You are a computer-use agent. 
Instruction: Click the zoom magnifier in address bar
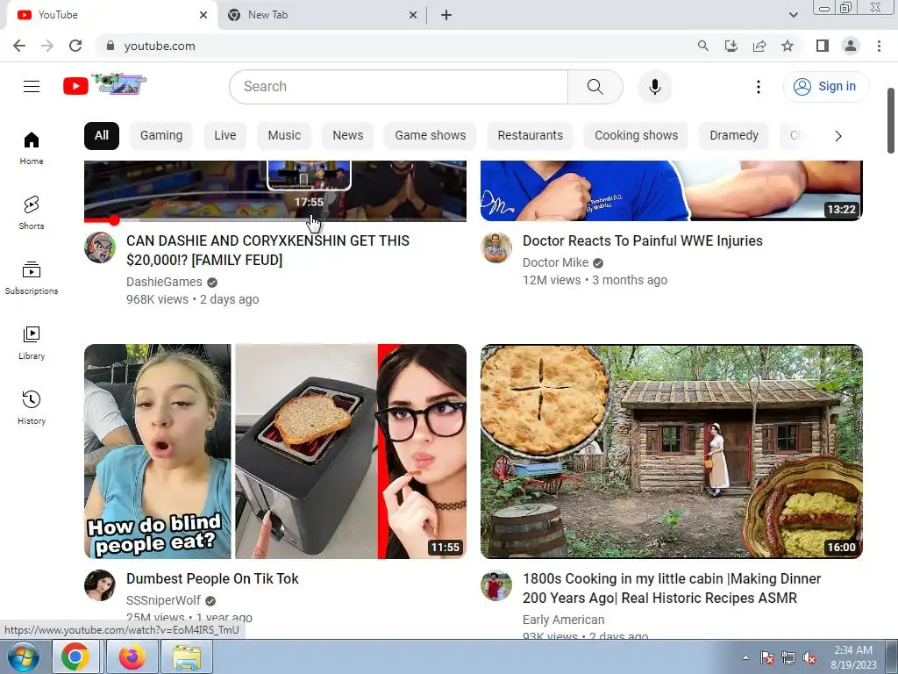[x=702, y=46]
